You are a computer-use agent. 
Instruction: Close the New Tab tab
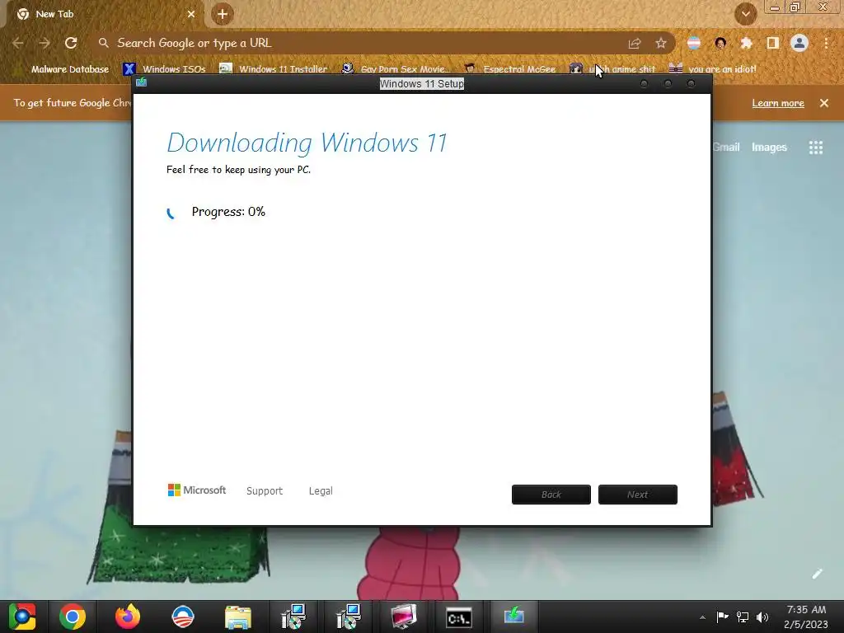(191, 15)
